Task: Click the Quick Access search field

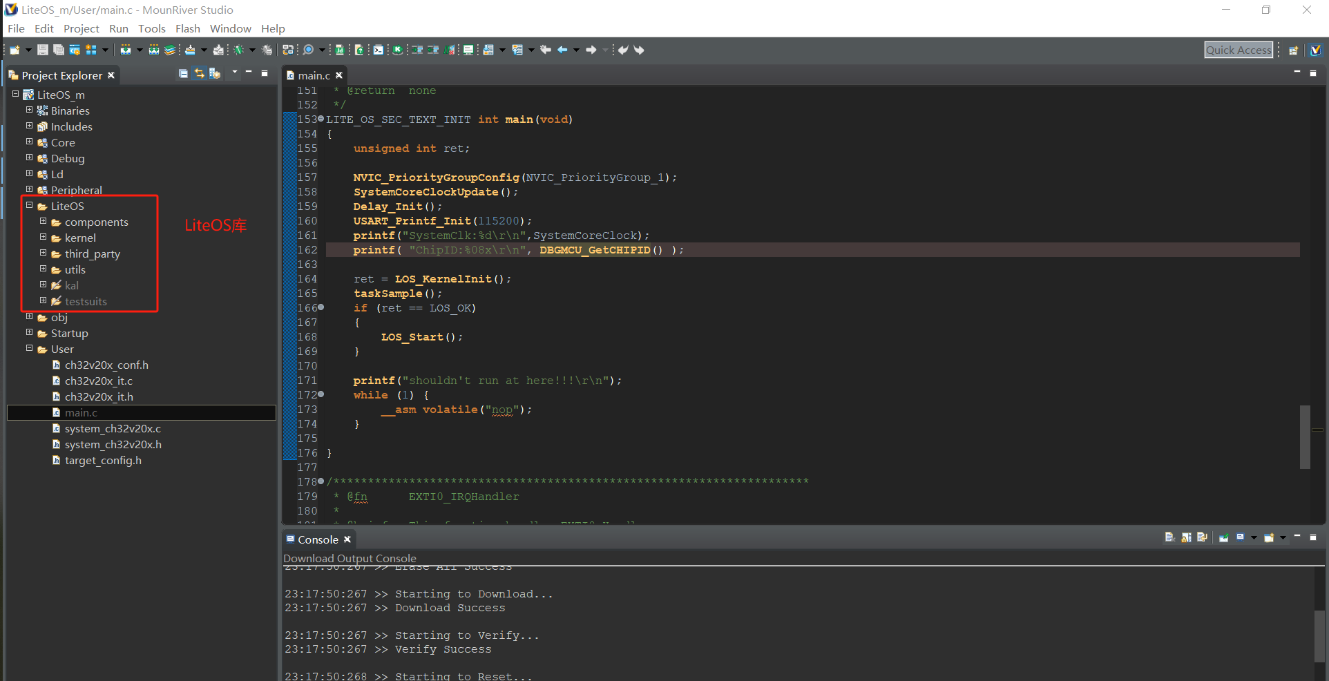Action: click(x=1239, y=50)
